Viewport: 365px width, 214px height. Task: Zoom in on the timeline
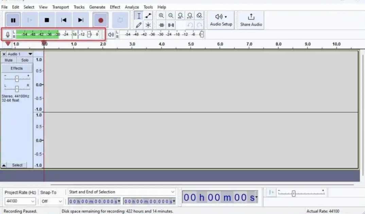tap(161, 16)
